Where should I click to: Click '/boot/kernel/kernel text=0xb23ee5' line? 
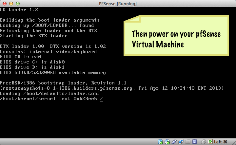[x=49, y=99]
